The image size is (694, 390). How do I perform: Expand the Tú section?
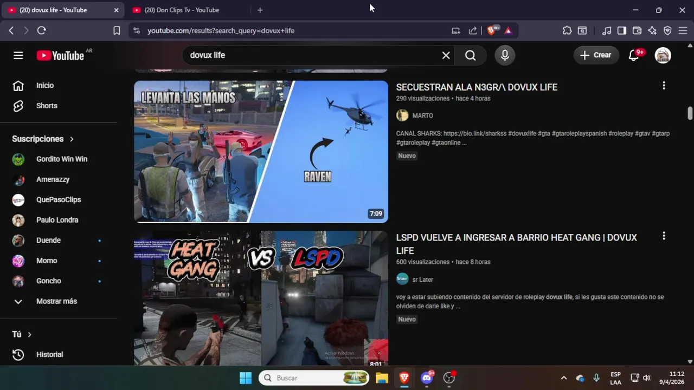click(x=22, y=334)
